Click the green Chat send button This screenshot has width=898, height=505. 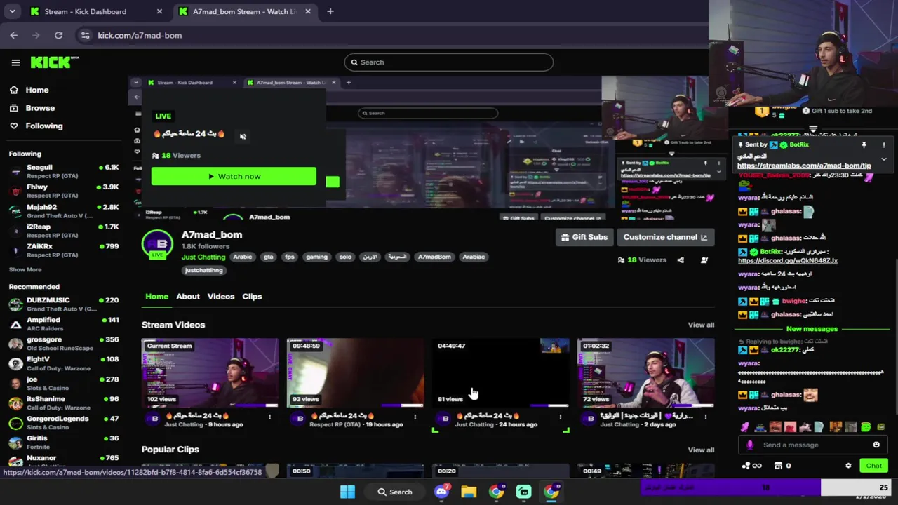[873, 466]
